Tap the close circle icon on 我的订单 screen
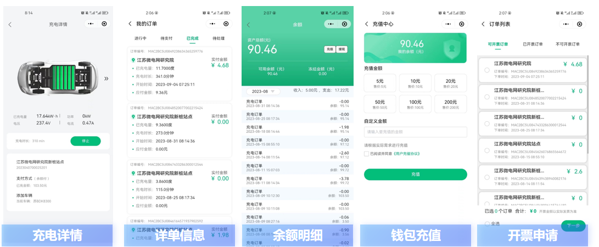The image size is (599, 247). click(226, 24)
